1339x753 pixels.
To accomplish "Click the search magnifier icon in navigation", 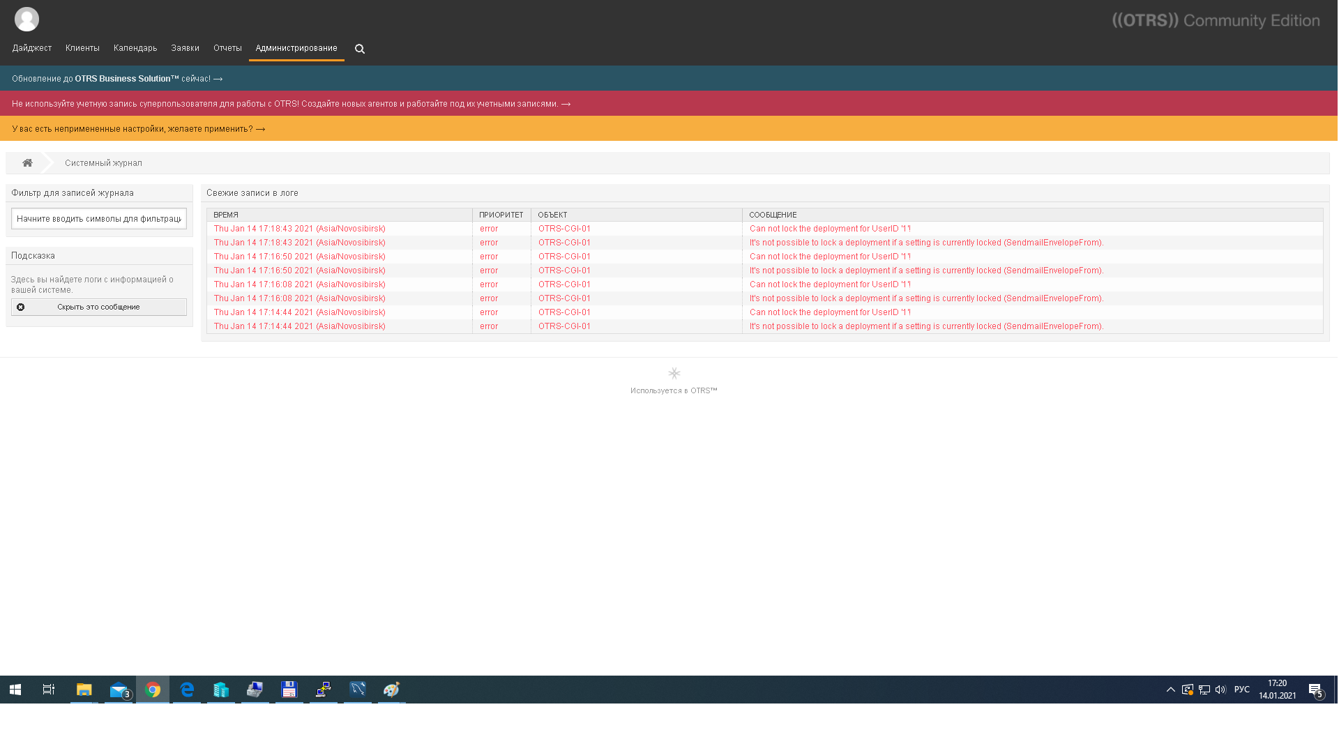I will click(x=360, y=49).
